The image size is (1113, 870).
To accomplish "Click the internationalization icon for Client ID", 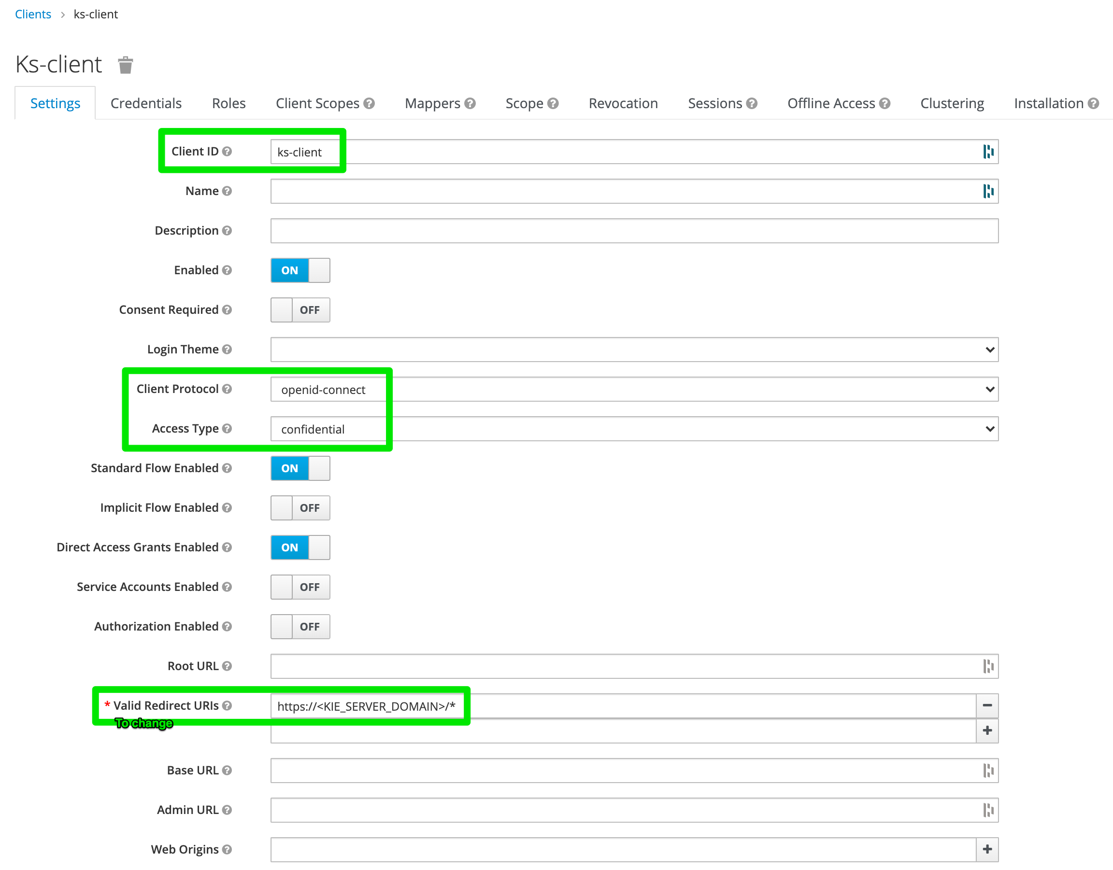I will coord(987,151).
